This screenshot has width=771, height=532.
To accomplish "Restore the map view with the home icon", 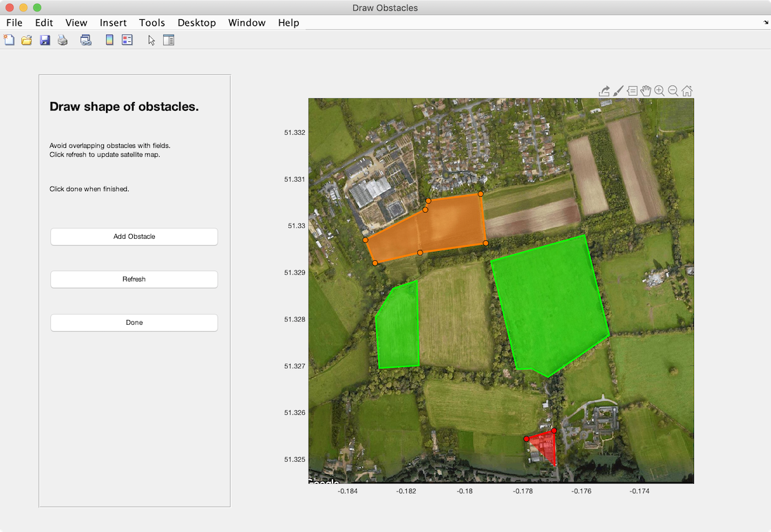I will [687, 91].
